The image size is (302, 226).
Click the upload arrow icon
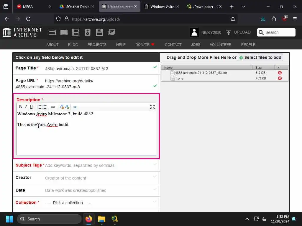[229, 32]
